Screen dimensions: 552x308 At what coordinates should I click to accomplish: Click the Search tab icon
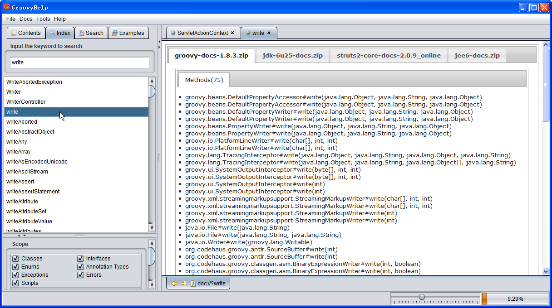(81, 33)
